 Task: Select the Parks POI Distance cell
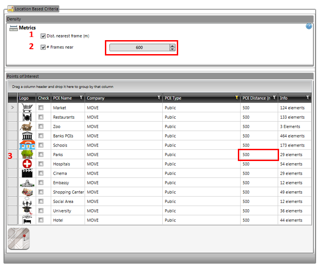(x=259, y=155)
